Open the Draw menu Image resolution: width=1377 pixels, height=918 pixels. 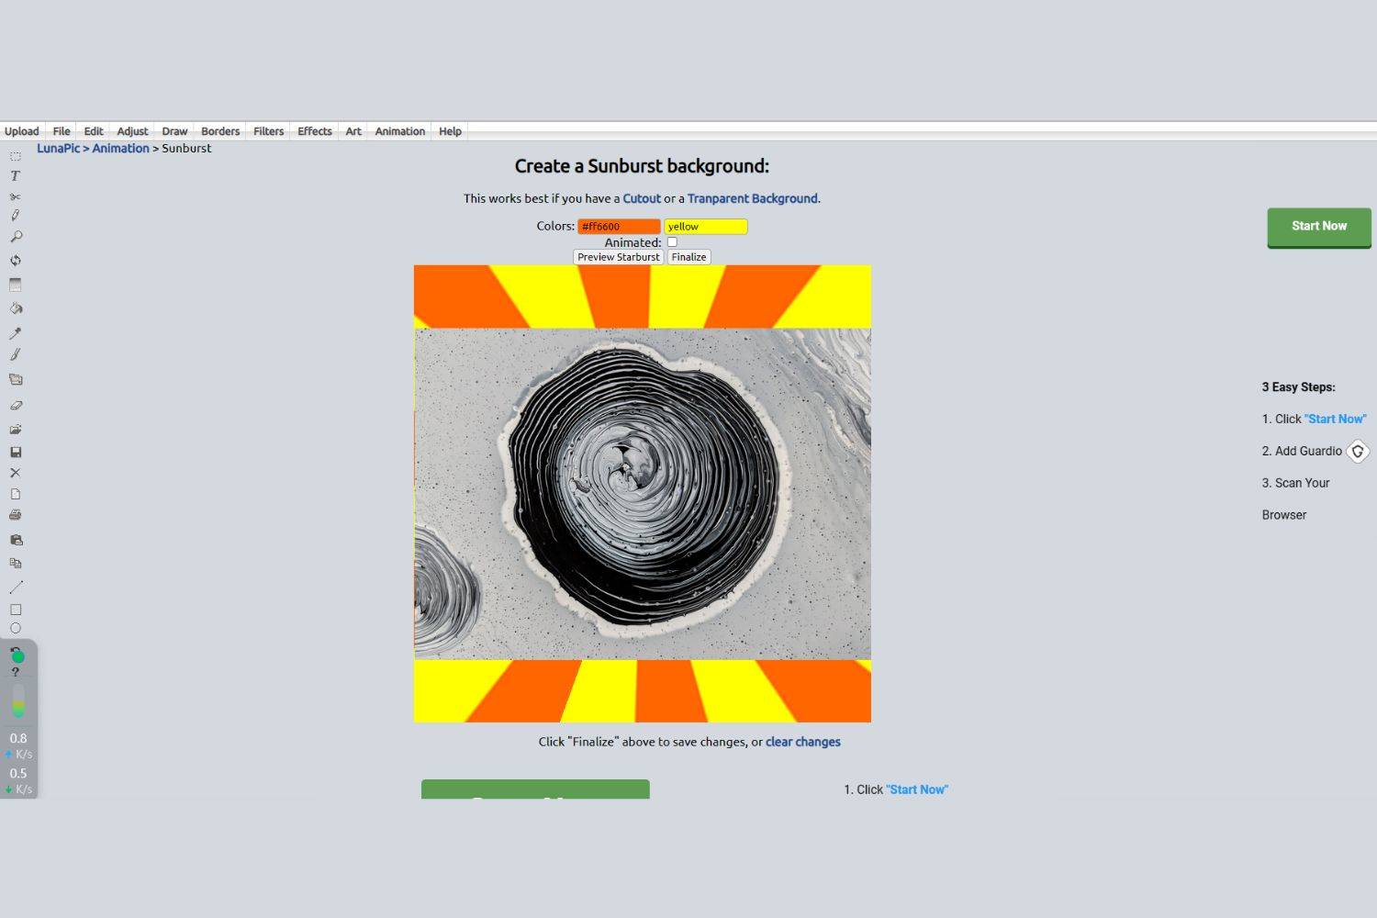click(x=174, y=131)
